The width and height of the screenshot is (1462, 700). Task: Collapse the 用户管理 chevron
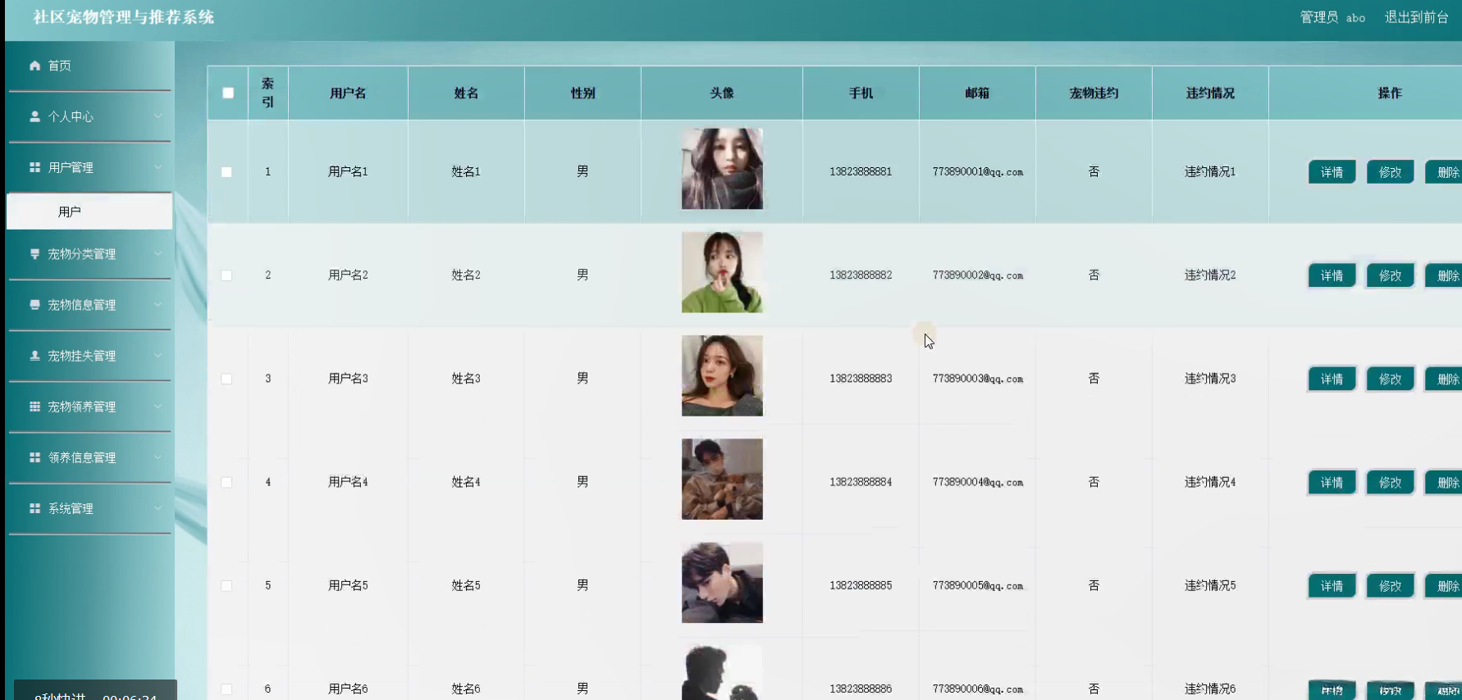click(158, 167)
